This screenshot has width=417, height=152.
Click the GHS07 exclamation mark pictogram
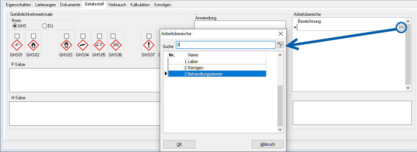click(x=149, y=46)
